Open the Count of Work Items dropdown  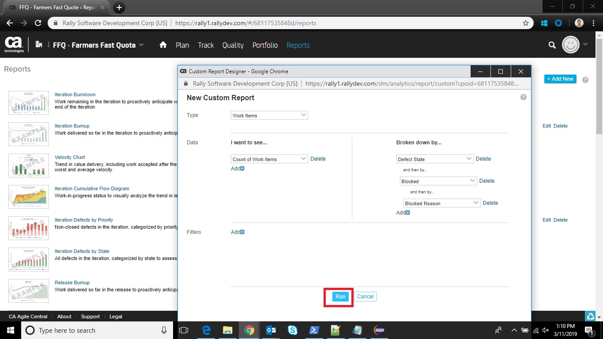269,159
